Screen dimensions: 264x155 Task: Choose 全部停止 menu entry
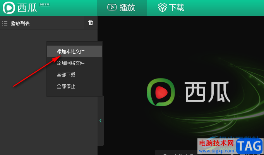coord(74,86)
